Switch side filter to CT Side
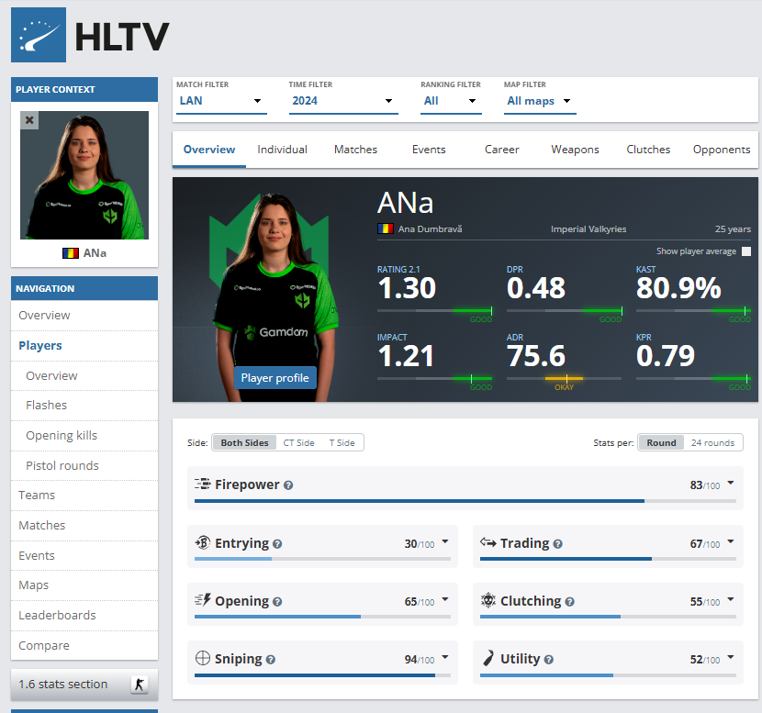 298,442
